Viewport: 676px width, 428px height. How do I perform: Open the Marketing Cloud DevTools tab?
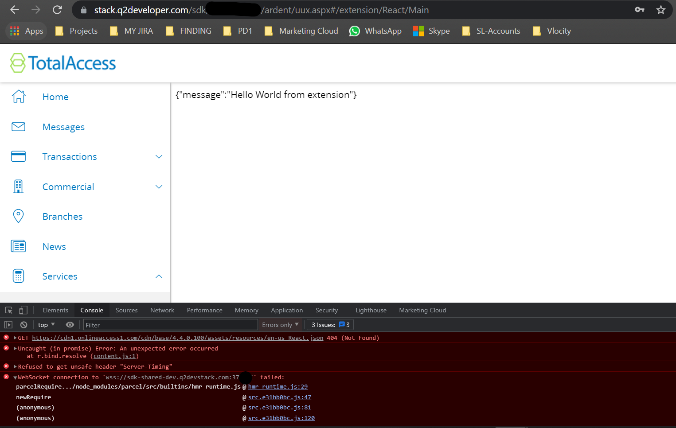(x=422, y=310)
